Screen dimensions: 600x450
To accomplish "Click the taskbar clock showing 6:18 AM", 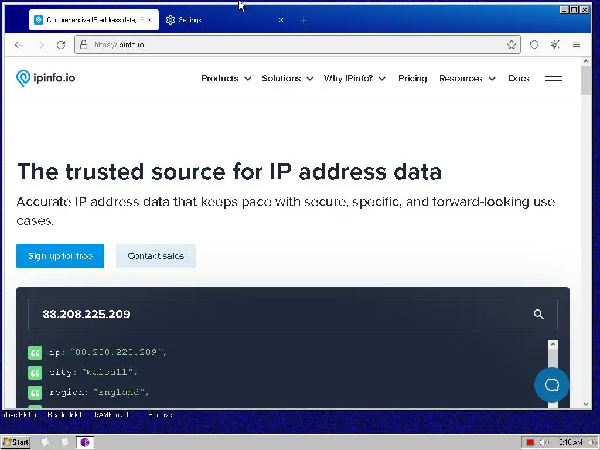I will point(570,442).
